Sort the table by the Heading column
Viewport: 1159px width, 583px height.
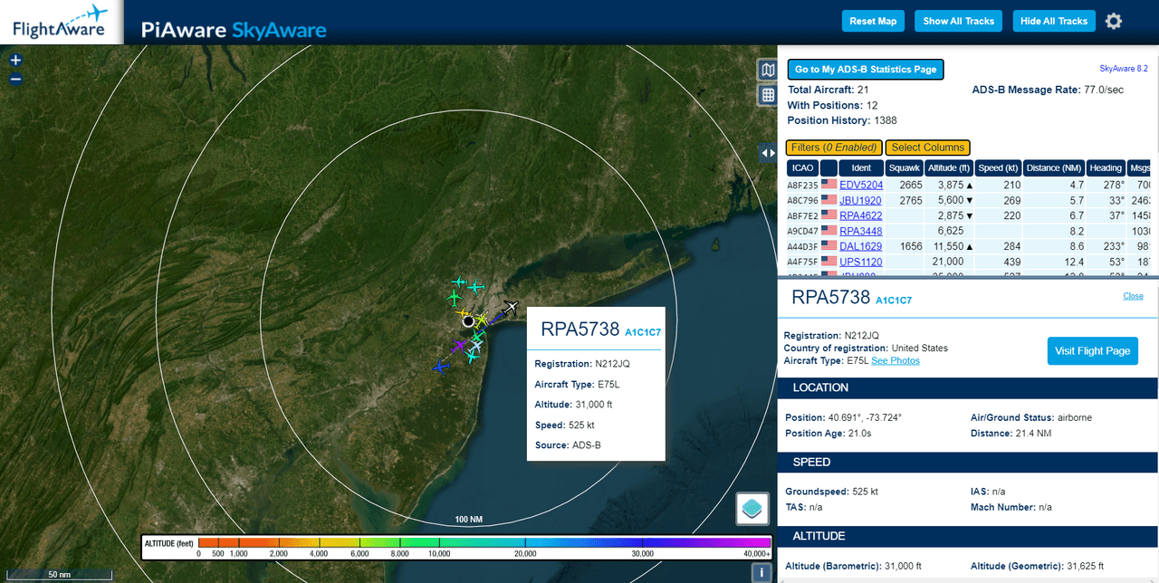pyautogui.click(x=1106, y=167)
